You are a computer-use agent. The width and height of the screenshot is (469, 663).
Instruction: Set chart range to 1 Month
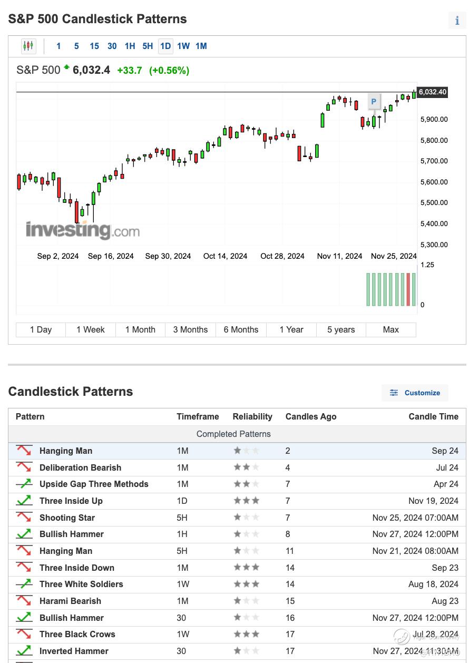[x=140, y=330]
